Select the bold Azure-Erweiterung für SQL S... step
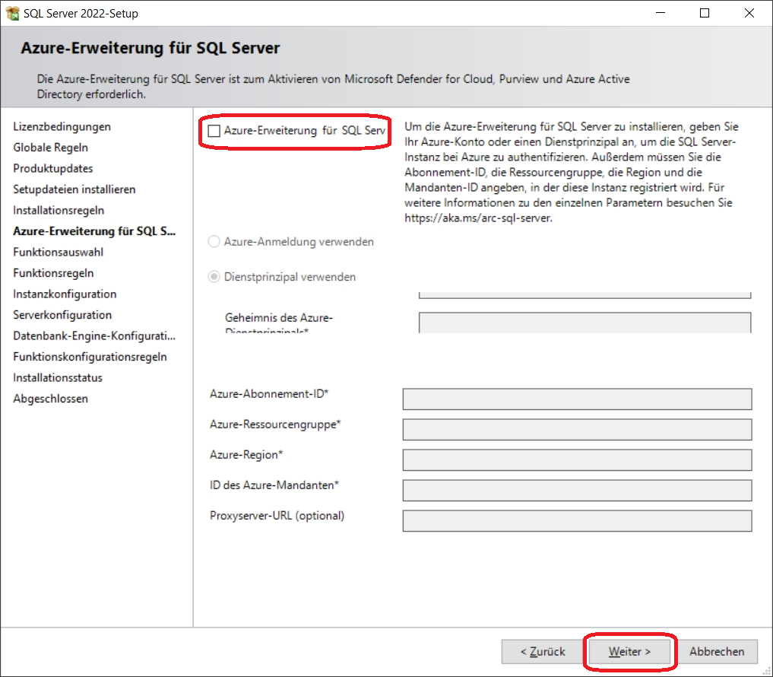The width and height of the screenshot is (773, 677). pos(94,231)
